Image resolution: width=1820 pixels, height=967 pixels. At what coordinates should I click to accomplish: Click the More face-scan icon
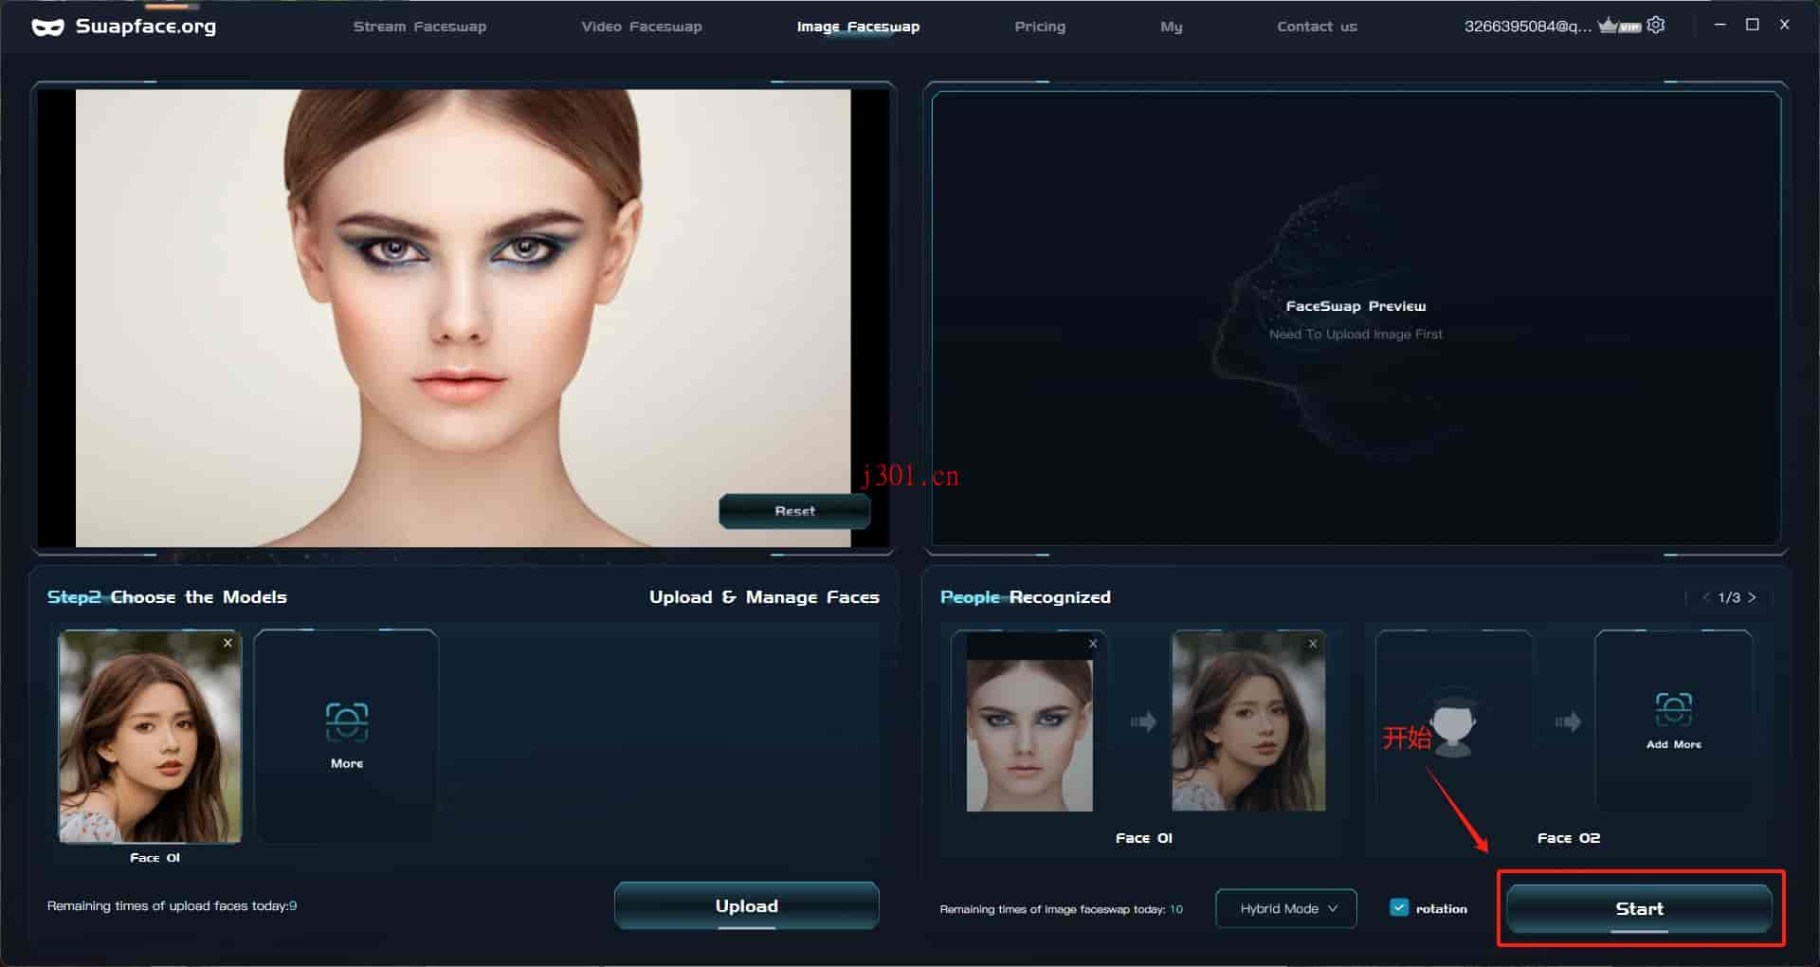(347, 722)
